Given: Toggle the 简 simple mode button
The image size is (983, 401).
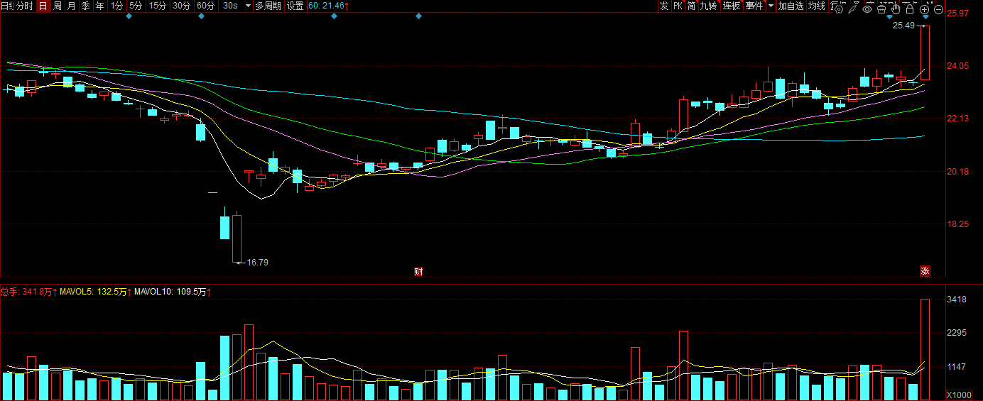Looking at the screenshot, I should pyautogui.click(x=691, y=6).
